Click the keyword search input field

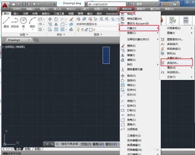point(107,4)
